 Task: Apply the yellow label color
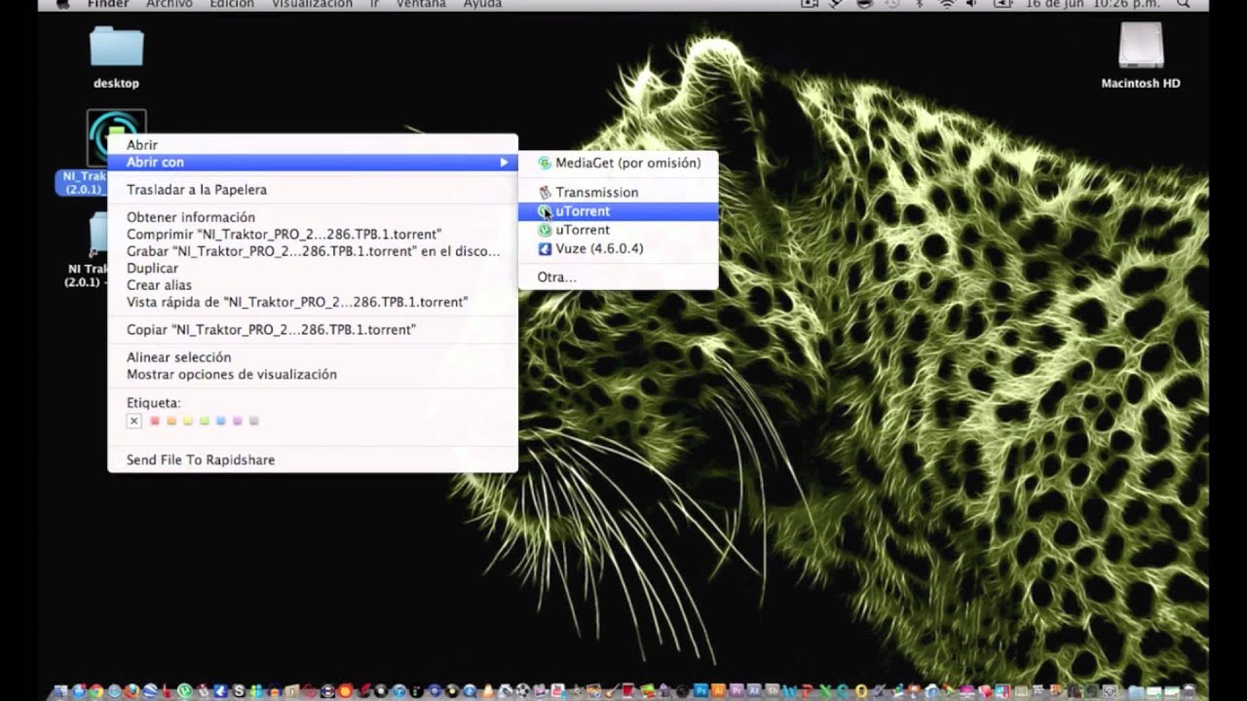tap(188, 421)
